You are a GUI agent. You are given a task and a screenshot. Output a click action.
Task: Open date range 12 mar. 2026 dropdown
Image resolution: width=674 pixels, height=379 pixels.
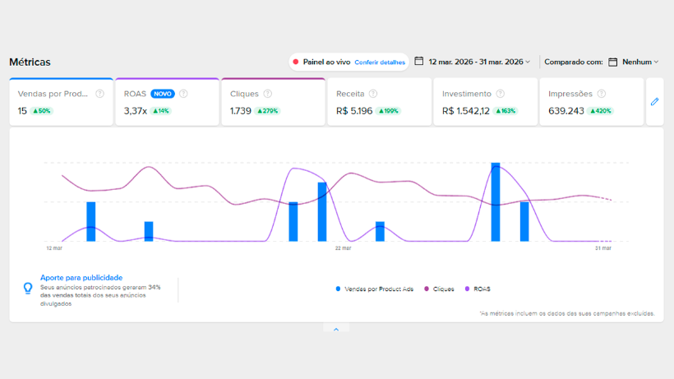479,62
